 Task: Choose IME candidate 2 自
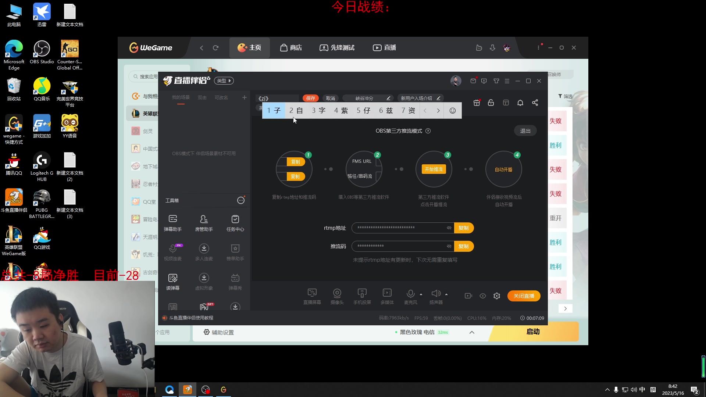(x=296, y=111)
